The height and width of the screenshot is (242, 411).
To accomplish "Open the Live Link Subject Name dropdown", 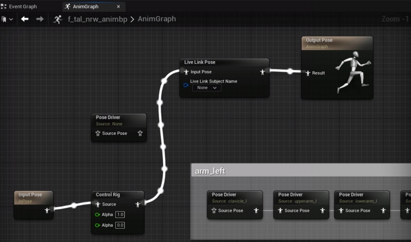I will coord(207,88).
